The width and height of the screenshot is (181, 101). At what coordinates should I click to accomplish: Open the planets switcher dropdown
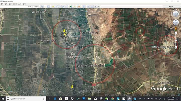pyautogui.click(x=79, y=7)
